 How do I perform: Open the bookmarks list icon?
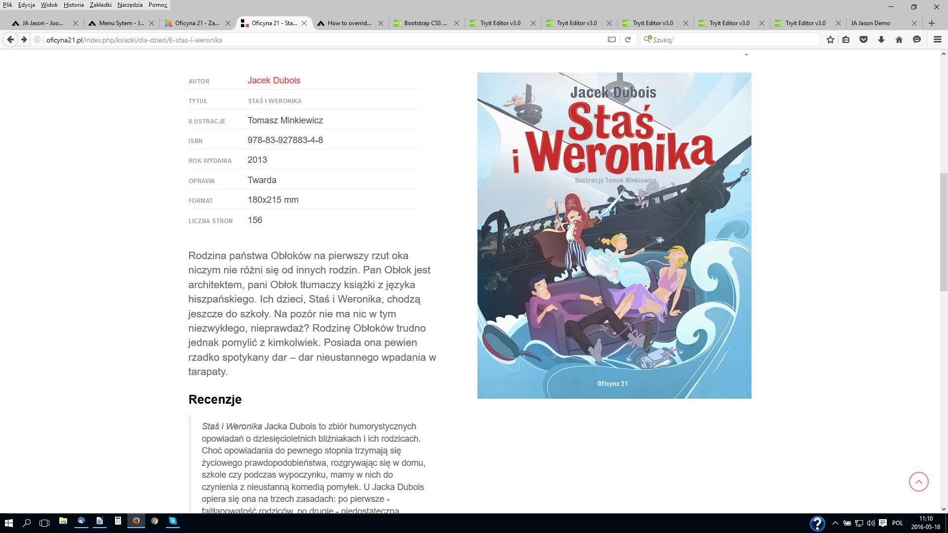846,40
